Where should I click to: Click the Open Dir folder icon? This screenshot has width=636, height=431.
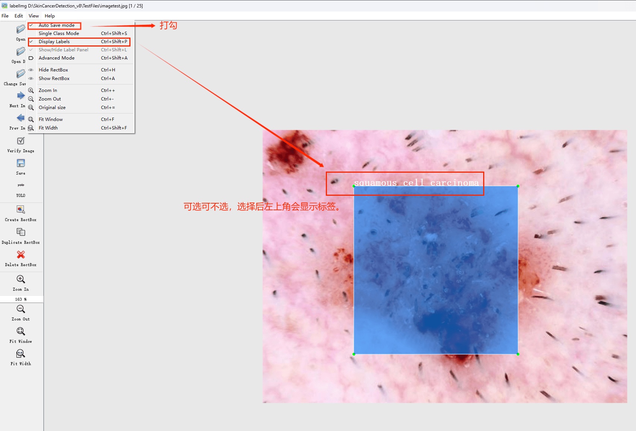(x=21, y=51)
